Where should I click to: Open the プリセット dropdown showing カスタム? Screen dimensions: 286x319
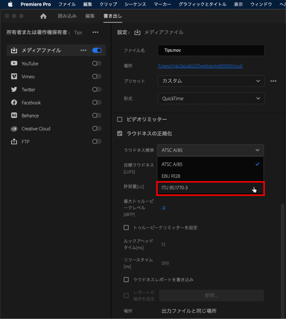pos(211,81)
